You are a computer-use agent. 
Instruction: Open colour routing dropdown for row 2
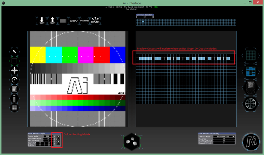[x=59, y=139]
